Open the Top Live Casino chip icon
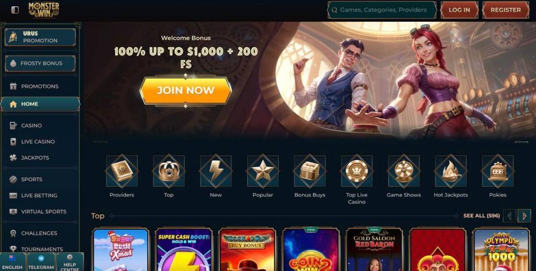The width and height of the screenshot is (536, 271). (356, 171)
